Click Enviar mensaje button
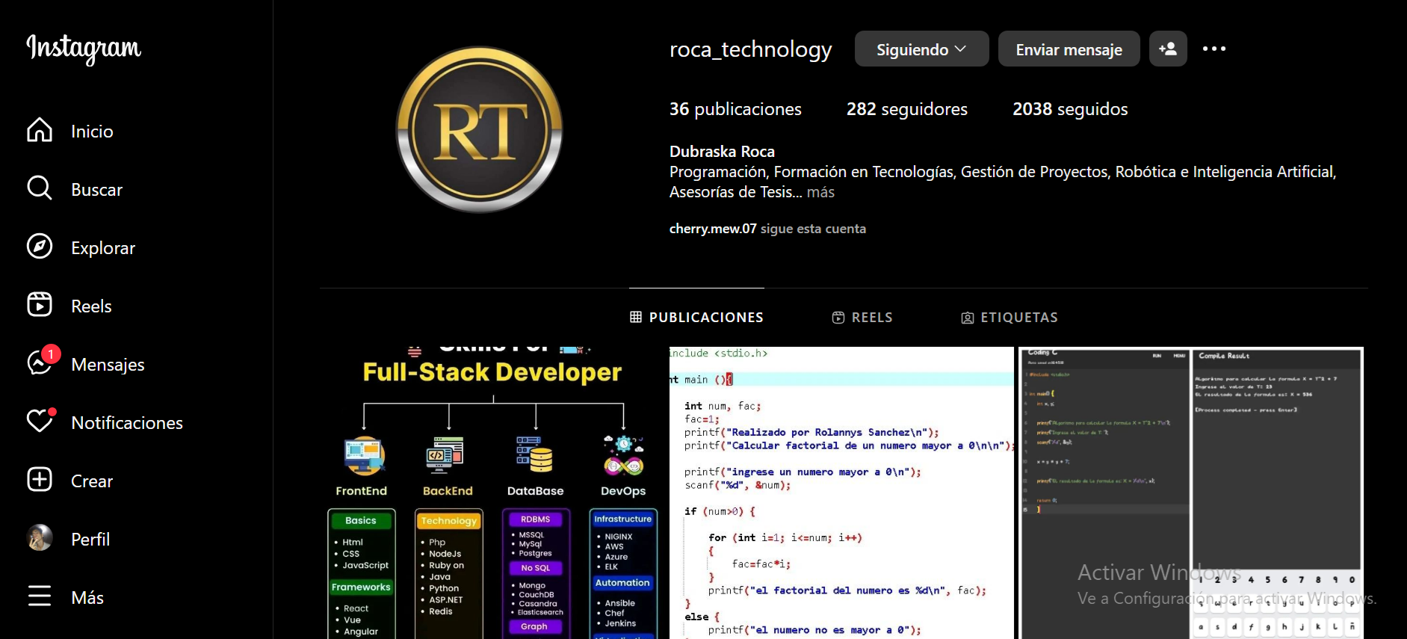This screenshot has width=1407, height=639. pos(1069,49)
